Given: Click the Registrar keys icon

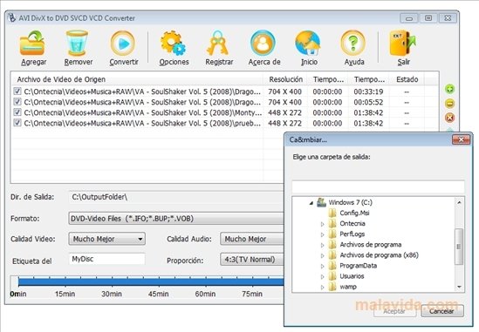Looking at the screenshot, I should [x=217, y=44].
